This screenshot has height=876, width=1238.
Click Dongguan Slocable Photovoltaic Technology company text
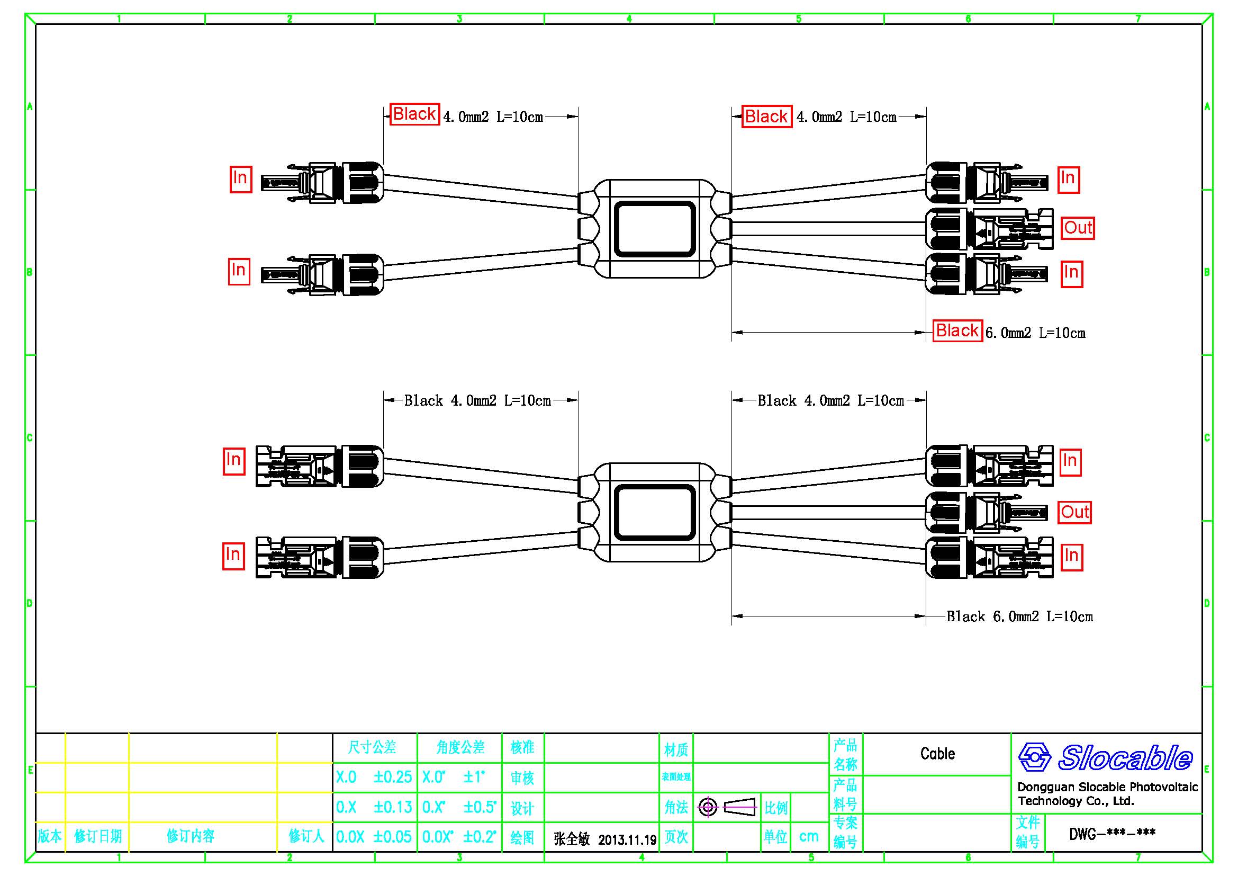1107,793
